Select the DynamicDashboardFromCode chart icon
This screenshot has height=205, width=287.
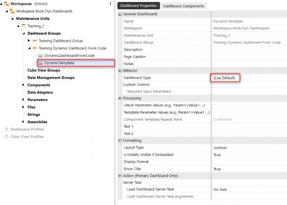coord(40,55)
